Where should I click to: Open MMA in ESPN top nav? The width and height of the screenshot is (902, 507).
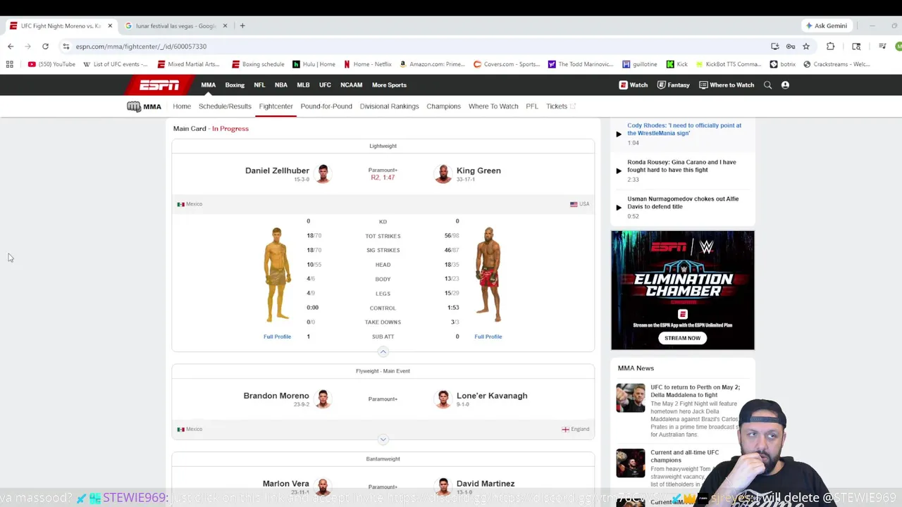(x=209, y=85)
